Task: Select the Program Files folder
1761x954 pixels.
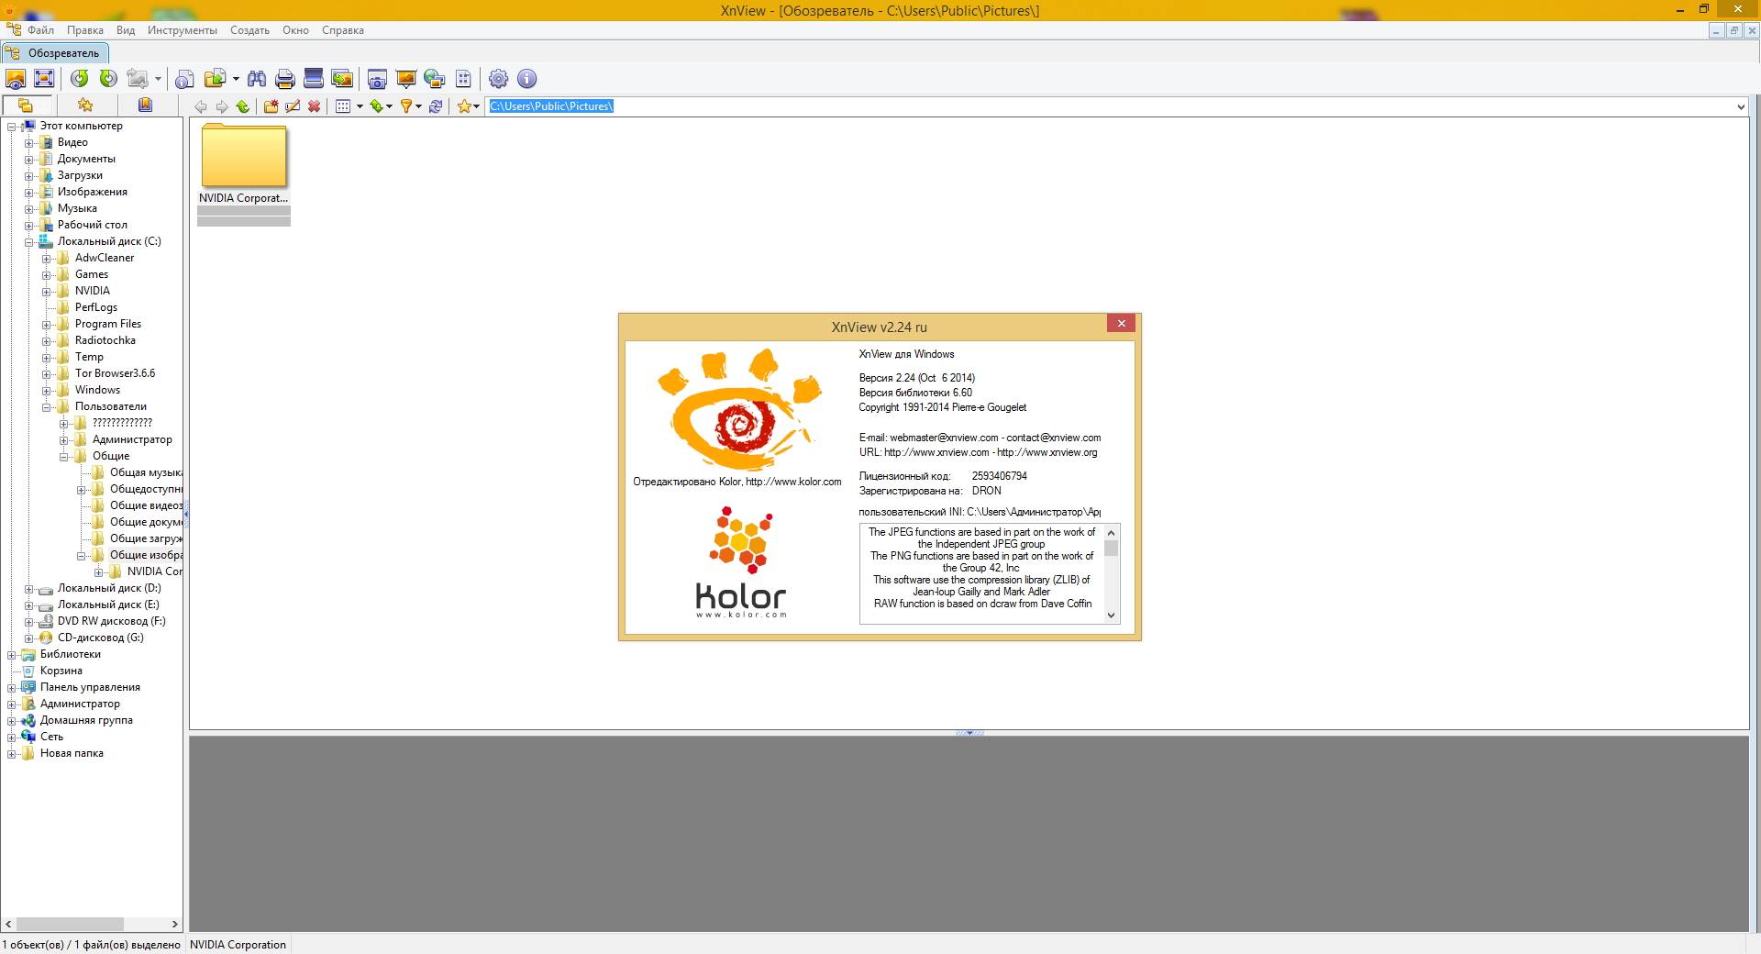Action: point(108,324)
